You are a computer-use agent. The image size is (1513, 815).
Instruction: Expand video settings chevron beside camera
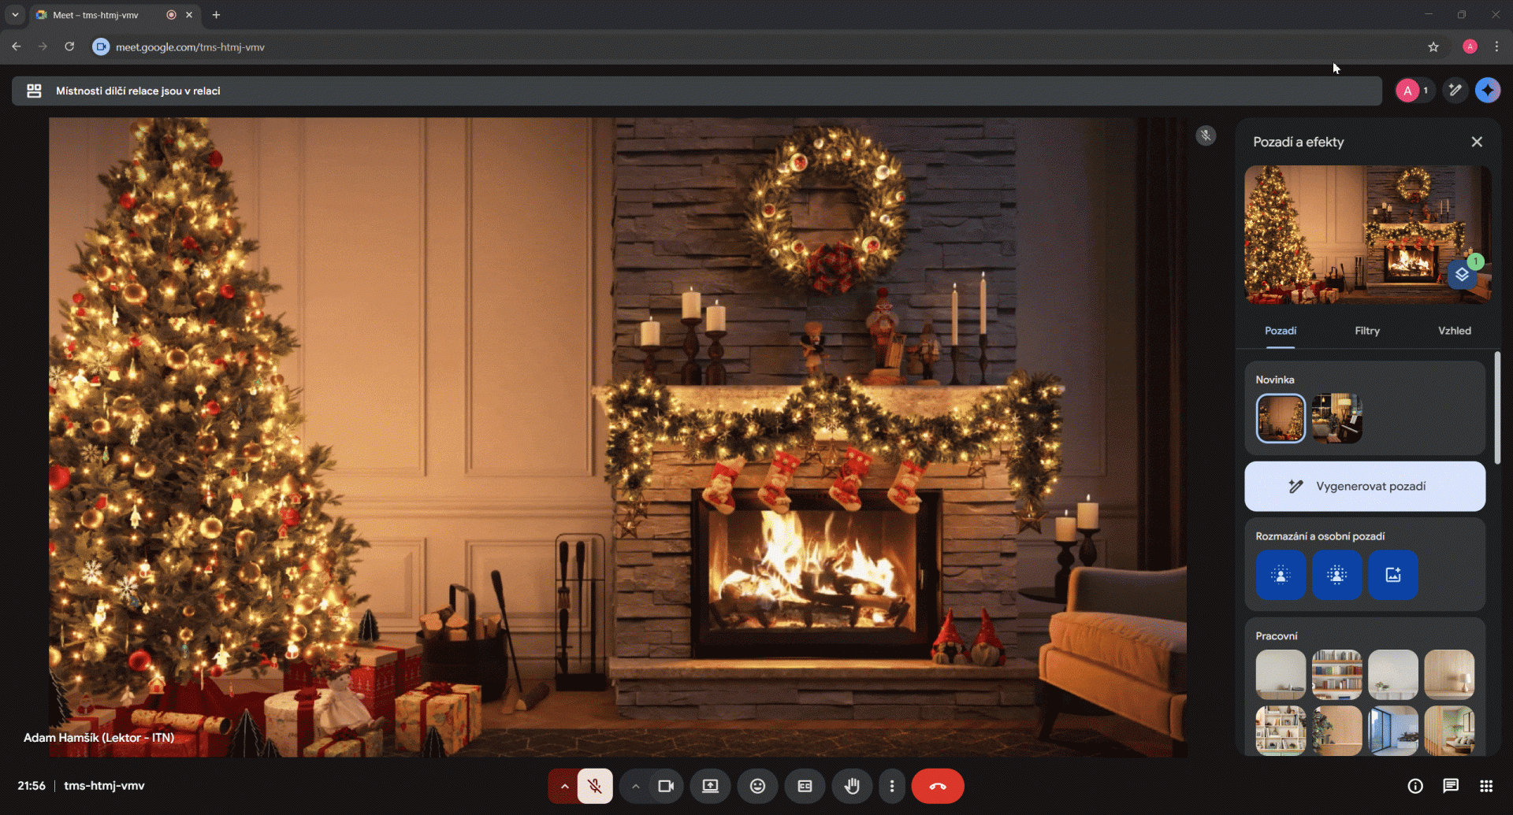coord(636,786)
